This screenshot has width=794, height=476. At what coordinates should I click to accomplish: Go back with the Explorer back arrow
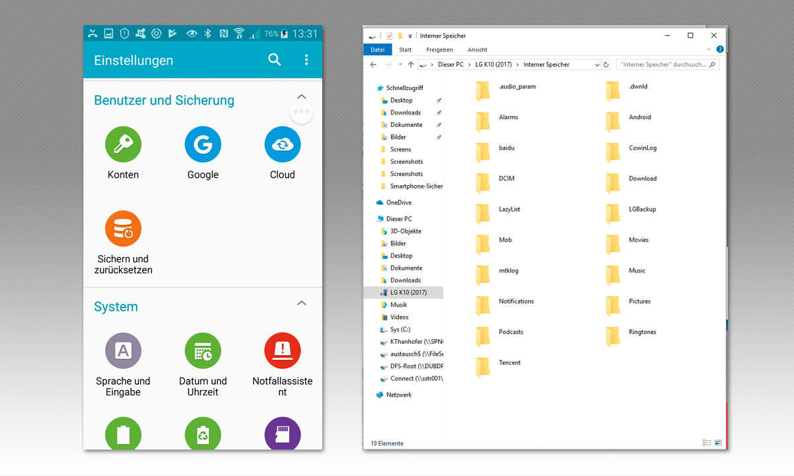pyautogui.click(x=373, y=65)
